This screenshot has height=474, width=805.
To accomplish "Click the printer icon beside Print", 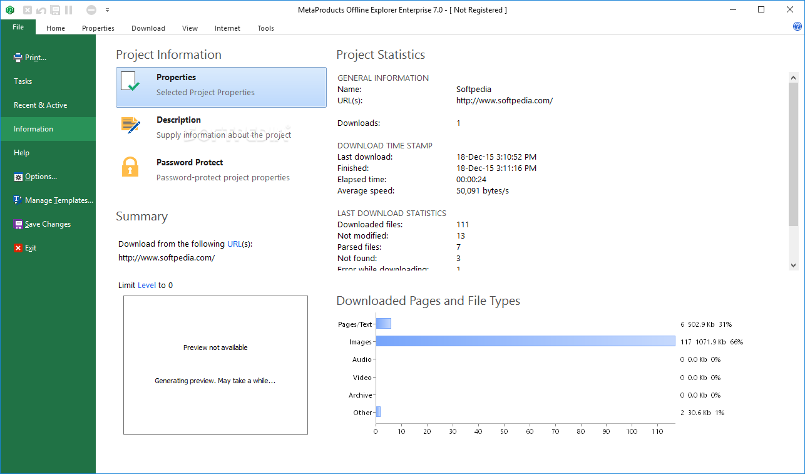I will tap(18, 58).
